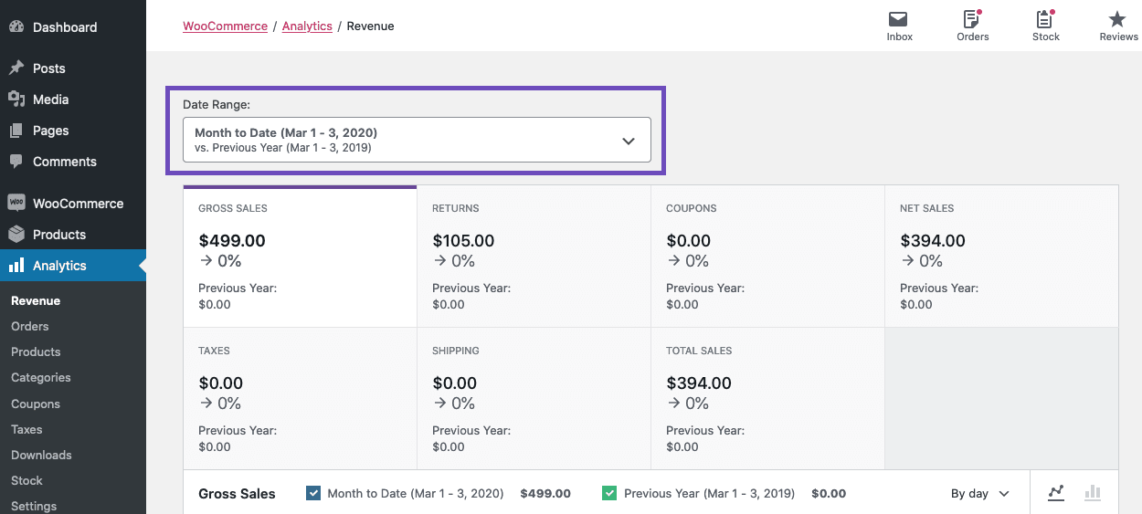The height and width of the screenshot is (514, 1142).
Task: Select the Returns summary card
Action: 534,257
